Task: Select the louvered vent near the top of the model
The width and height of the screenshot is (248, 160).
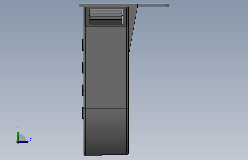Action: [106, 17]
